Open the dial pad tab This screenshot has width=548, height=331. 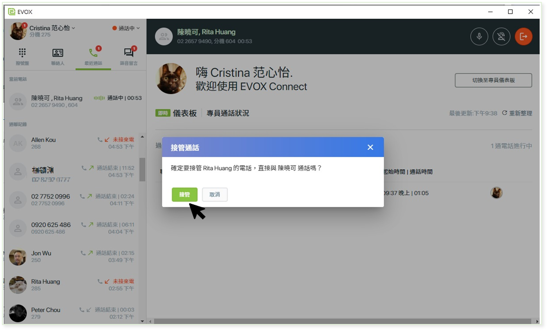click(x=22, y=57)
